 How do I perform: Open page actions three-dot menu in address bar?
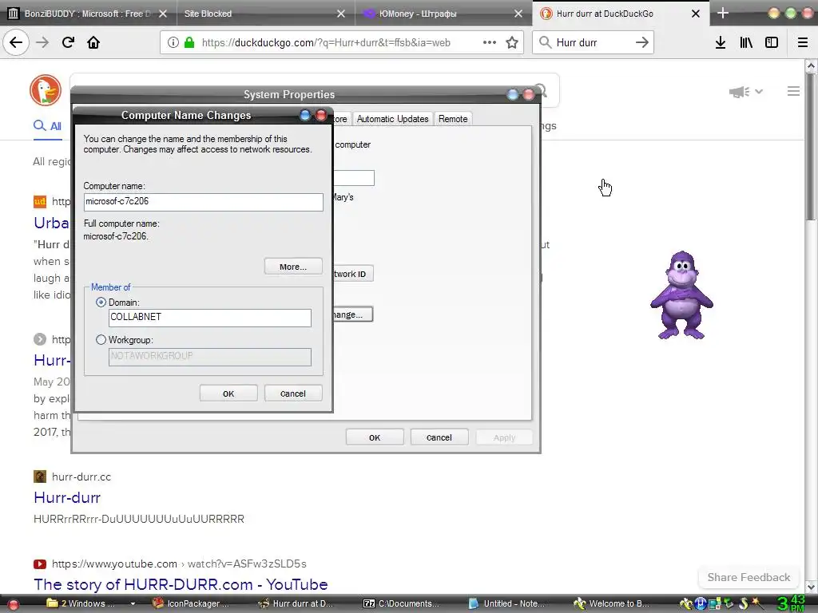(x=490, y=42)
